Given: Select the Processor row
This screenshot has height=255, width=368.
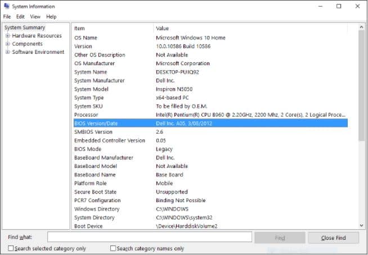Looking at the screenshot, I should tap(210, 115).
